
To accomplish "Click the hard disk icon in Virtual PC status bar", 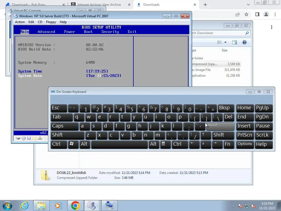I will [18, 138].
